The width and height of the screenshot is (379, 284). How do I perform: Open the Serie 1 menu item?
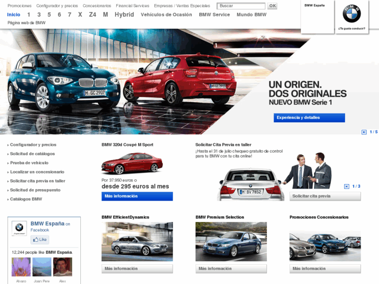click(29, 15)
